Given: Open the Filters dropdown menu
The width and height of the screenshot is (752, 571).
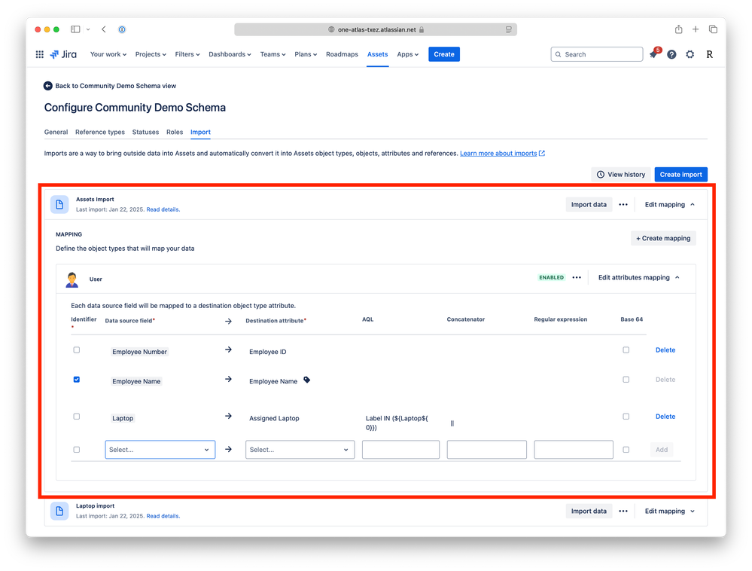Looking at the screenshot, I should pos(187,54).
